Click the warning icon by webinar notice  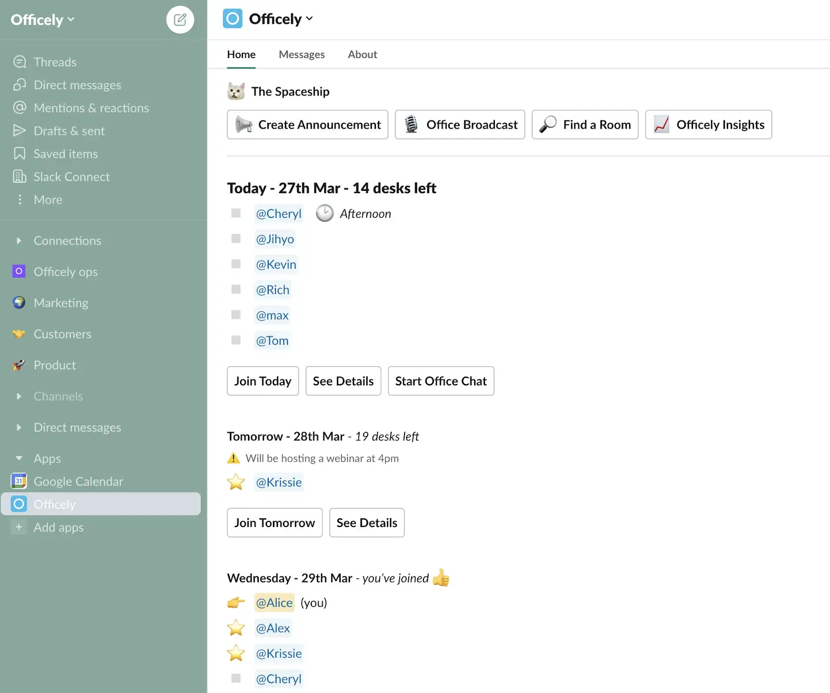coord(233,458)
